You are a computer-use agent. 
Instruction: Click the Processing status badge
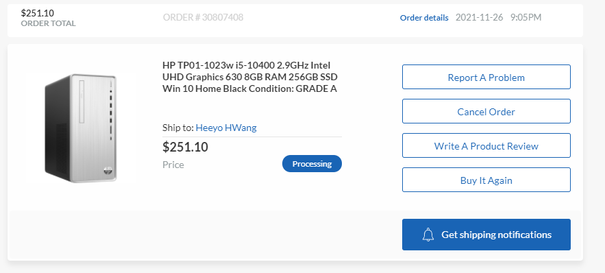312,164
